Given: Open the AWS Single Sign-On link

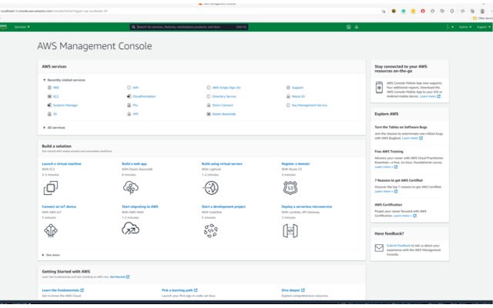Looking at the screenshot, I should click(x=226, y=88).
